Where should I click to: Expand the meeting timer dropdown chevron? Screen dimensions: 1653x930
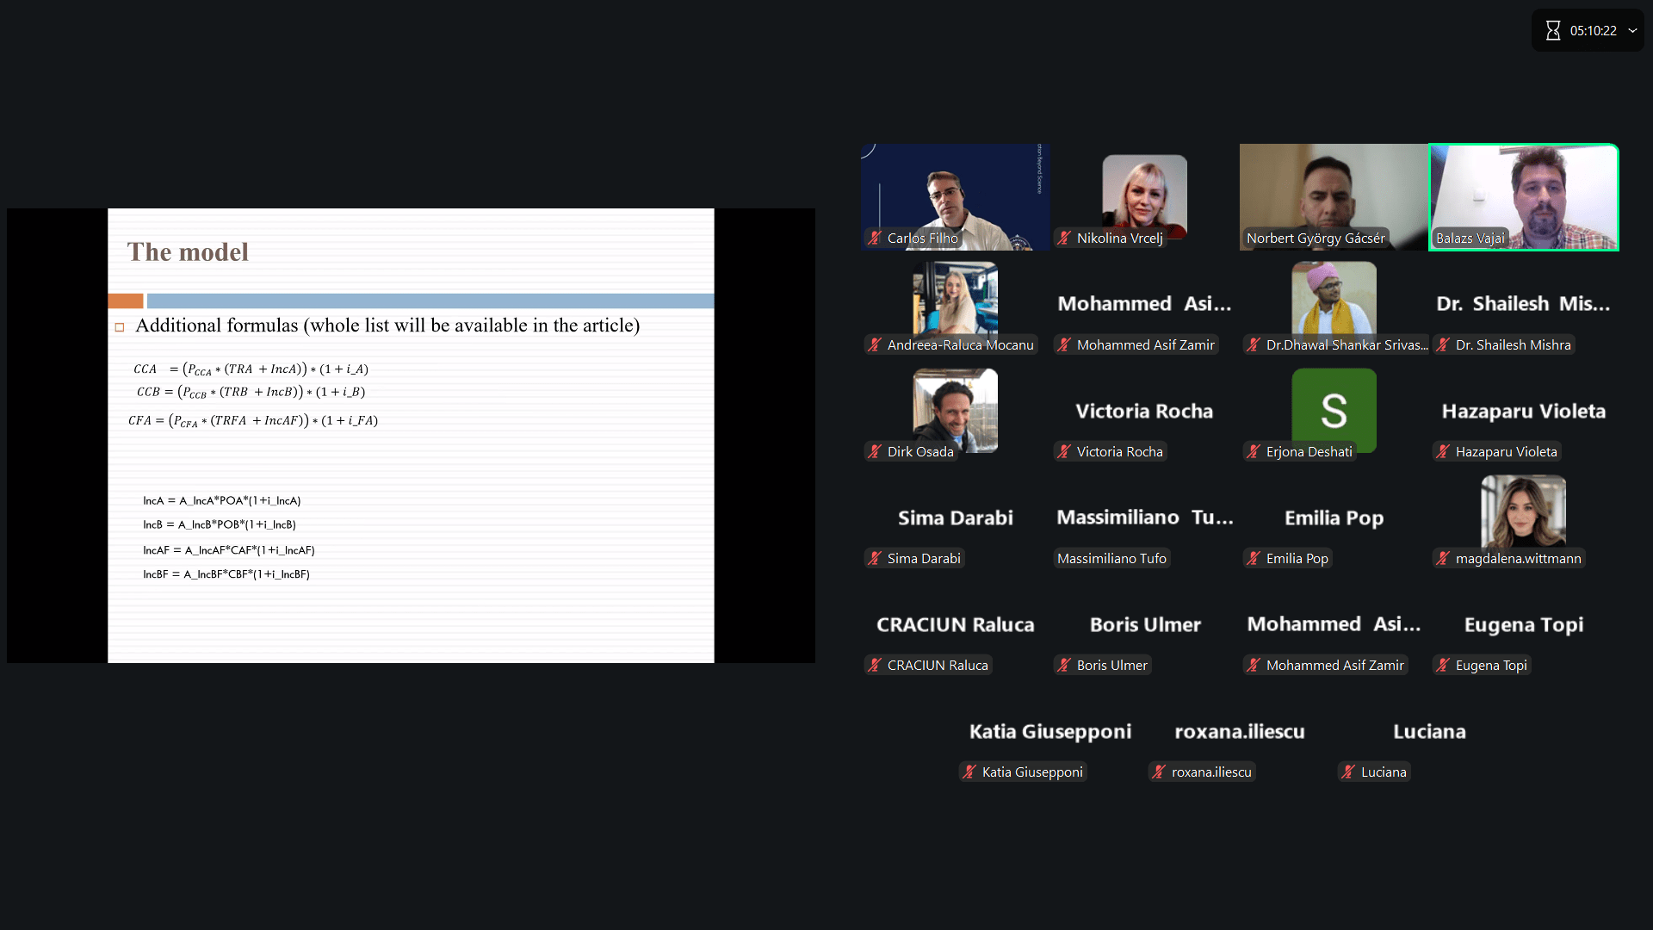(1632, 31)
